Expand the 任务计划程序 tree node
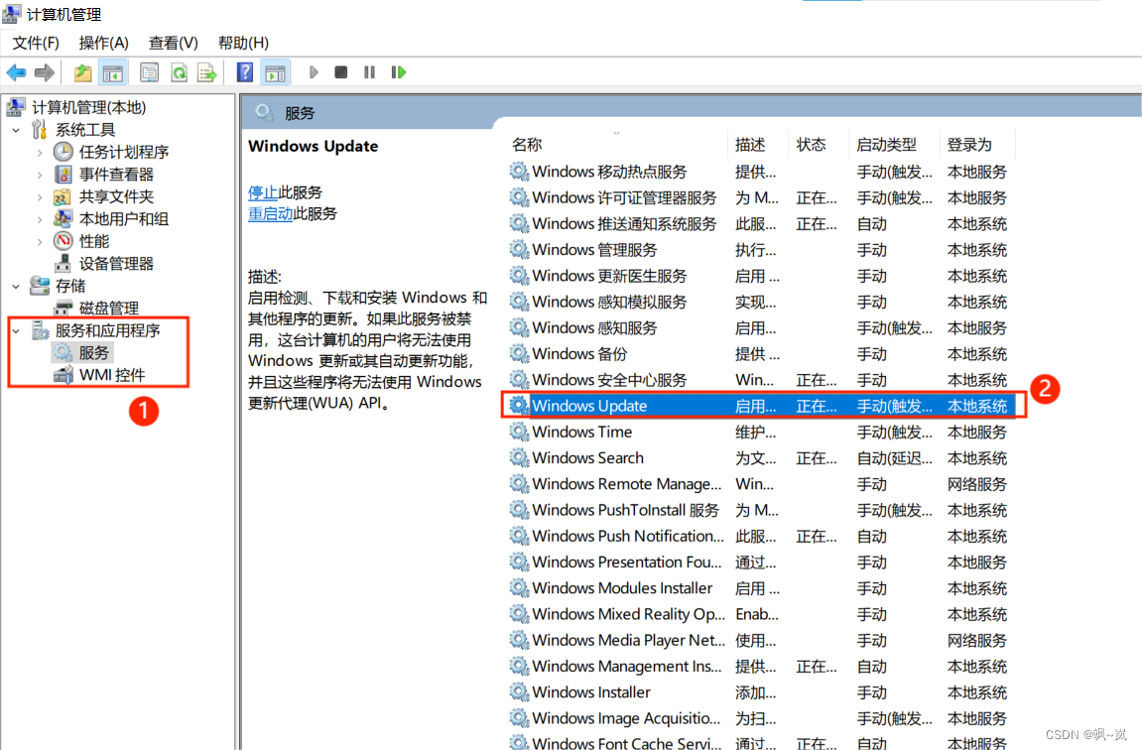Viewport: 1142px width, 750px height. (x=40, y=152)
